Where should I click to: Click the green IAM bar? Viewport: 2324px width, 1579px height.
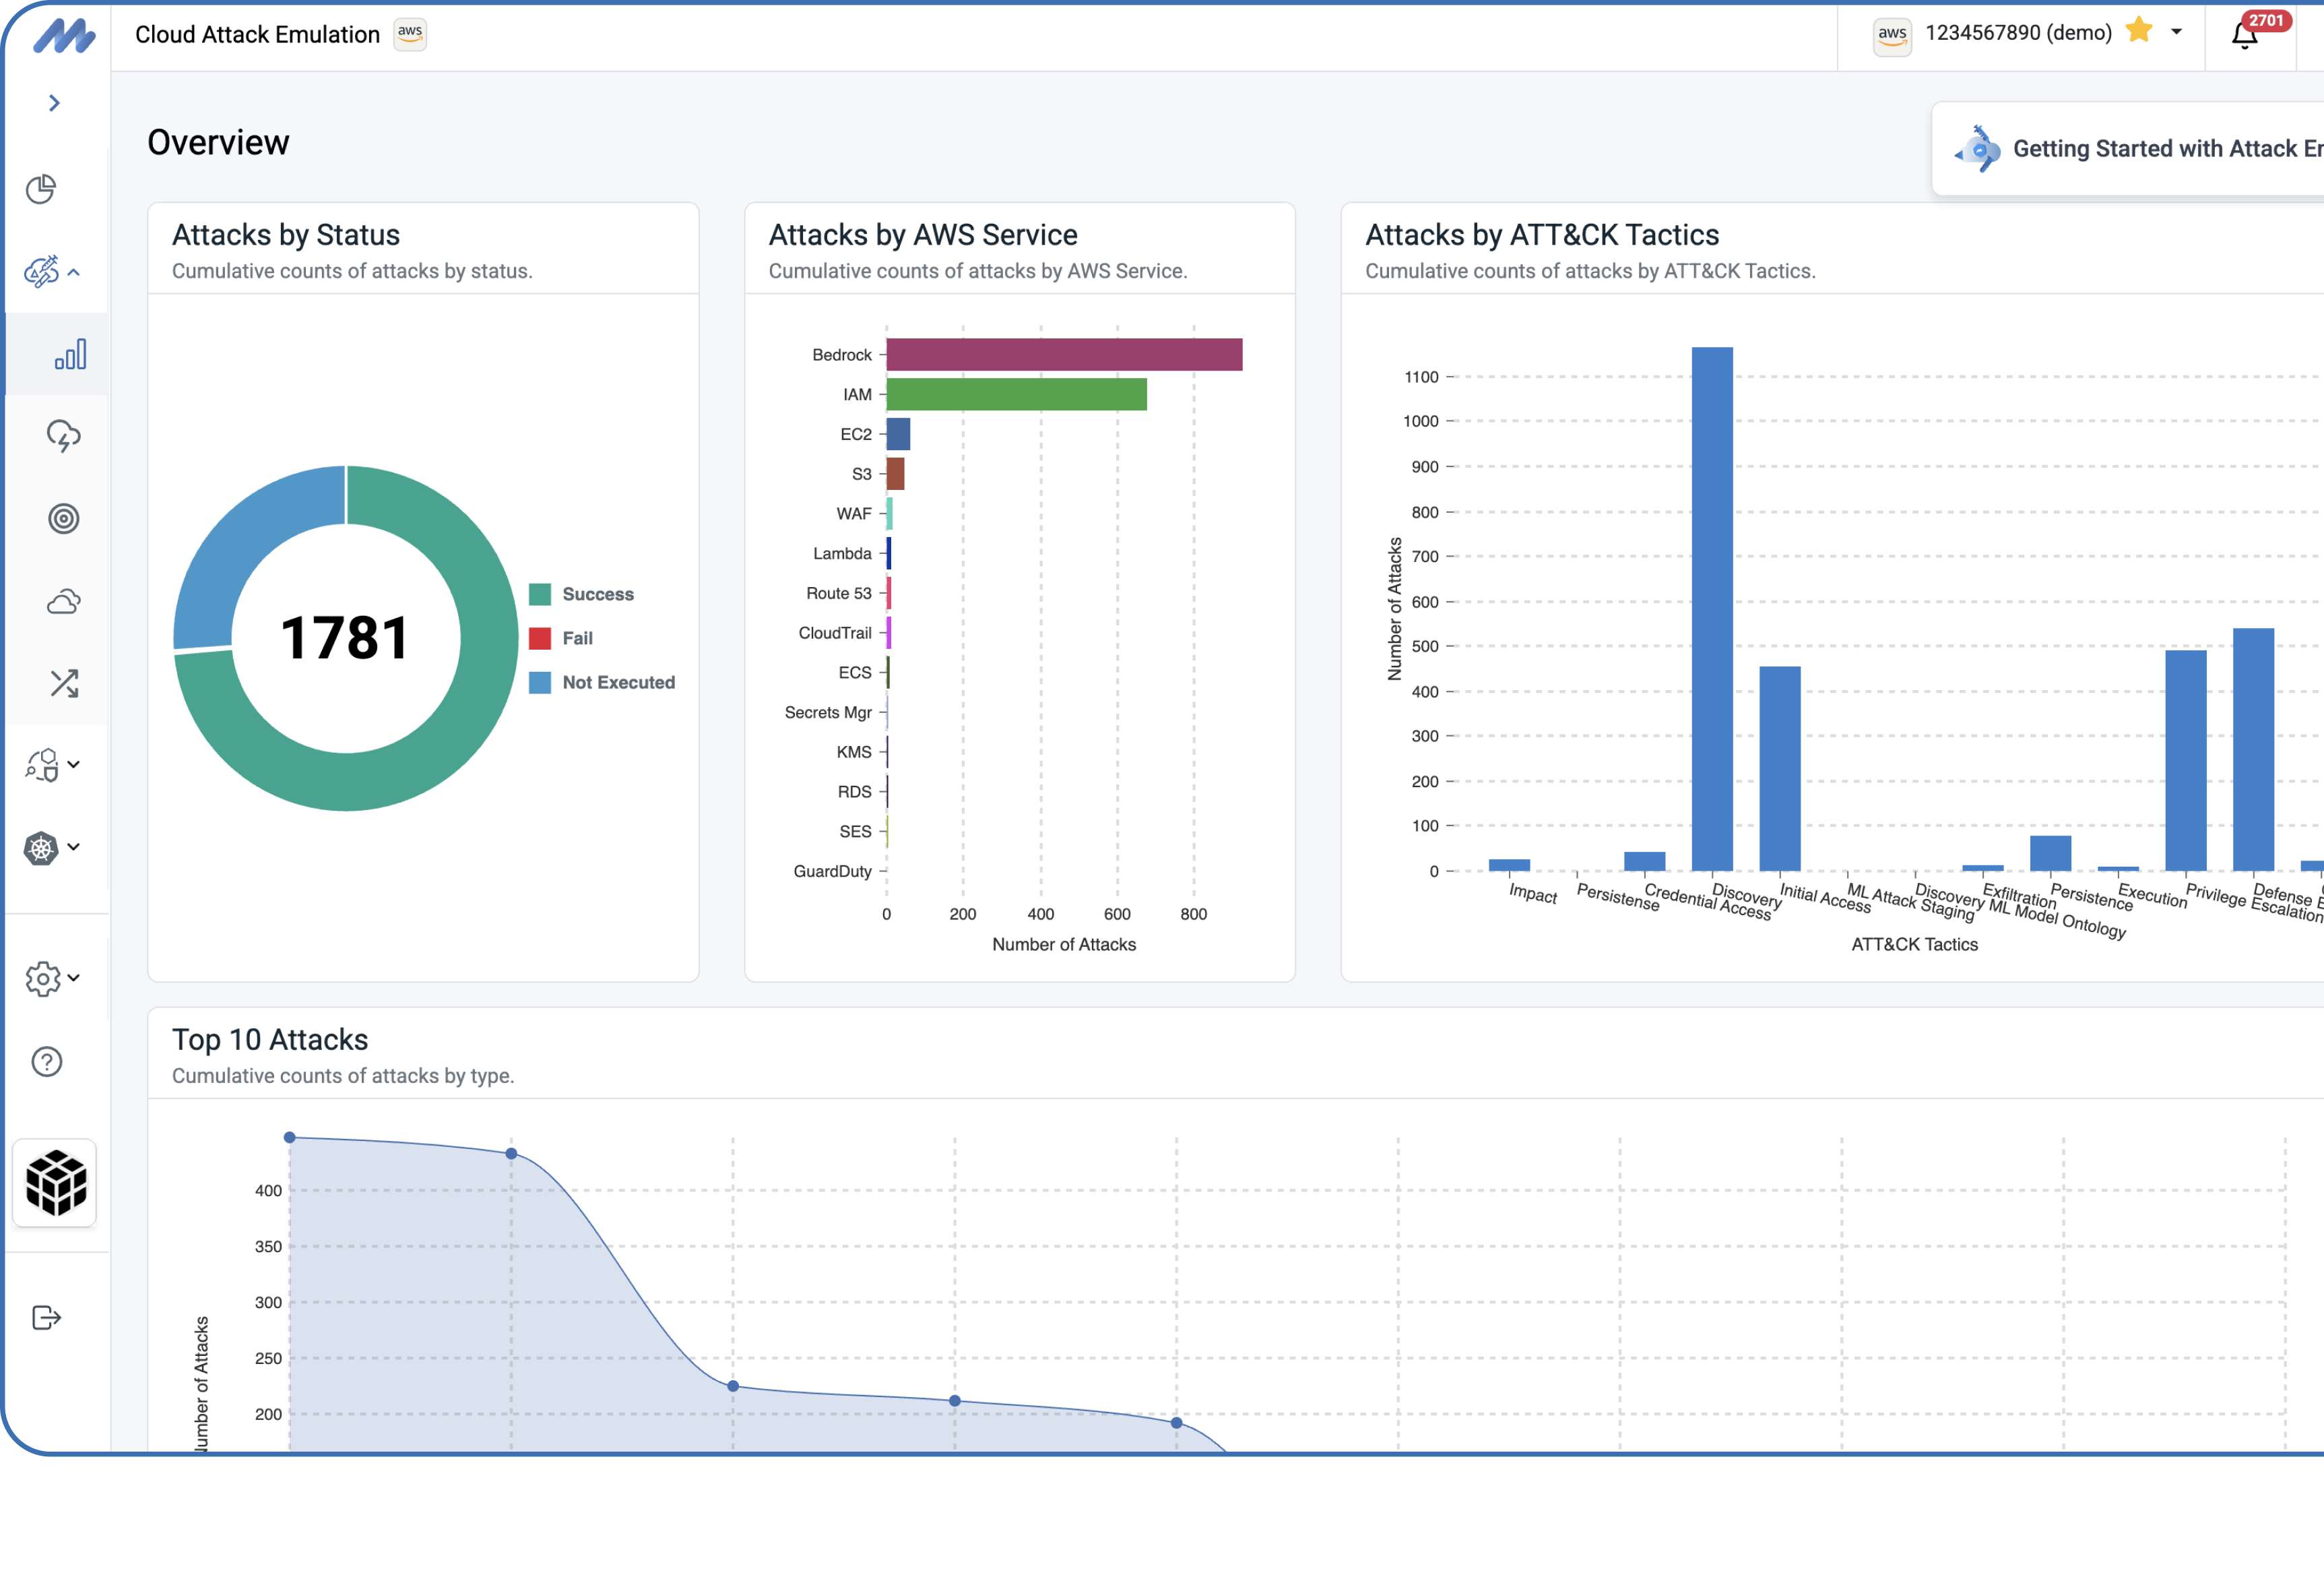(1016, 394)
